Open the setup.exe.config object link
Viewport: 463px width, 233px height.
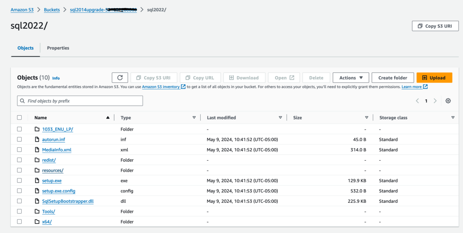pyautogui.click(x=59, y=191)
